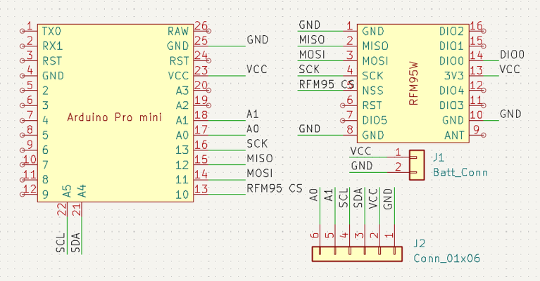Select SDA label above J2 pin 3
Viewport: 540px width, 281px height.
tap(358, 198)
